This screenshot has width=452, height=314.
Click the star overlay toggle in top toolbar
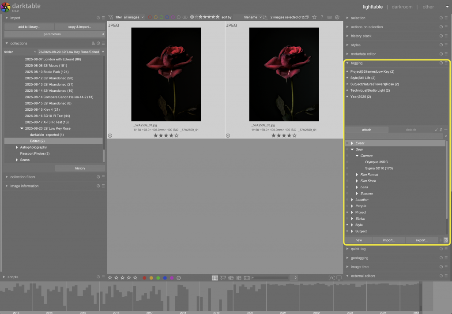[x=314, y=17]
